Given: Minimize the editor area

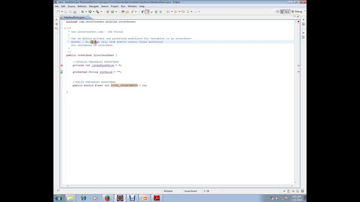Looking at the screenshot, I should click(x=294, y=17).
